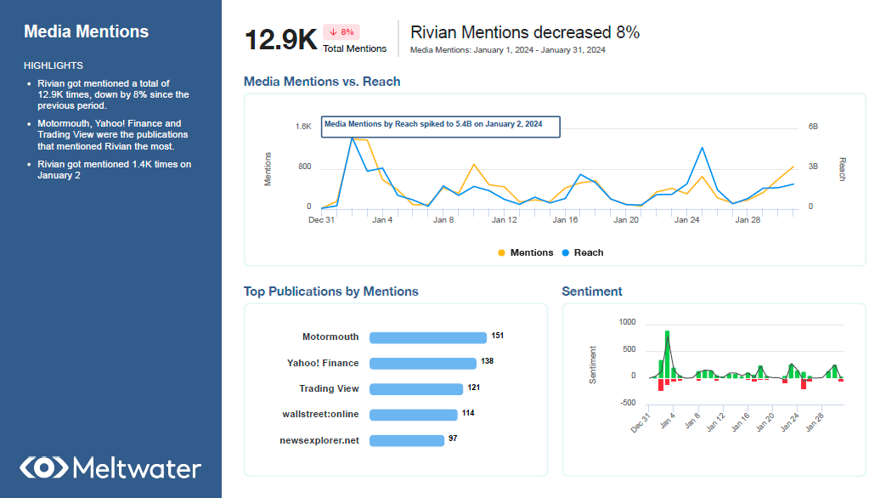Click the value 97 beside newsexplorer.net
The image size is (886, 498).
click(453, 439)
